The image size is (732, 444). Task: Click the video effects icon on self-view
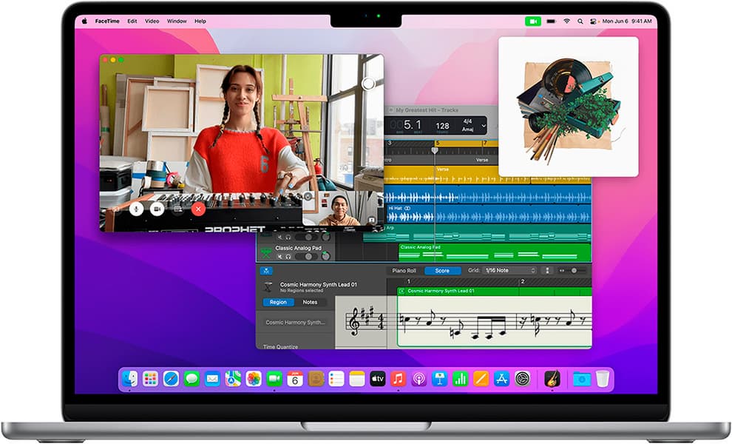[x=308, y=196]
